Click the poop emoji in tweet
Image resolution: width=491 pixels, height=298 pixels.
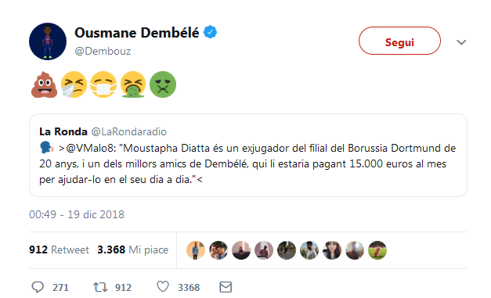coord(44,84)
